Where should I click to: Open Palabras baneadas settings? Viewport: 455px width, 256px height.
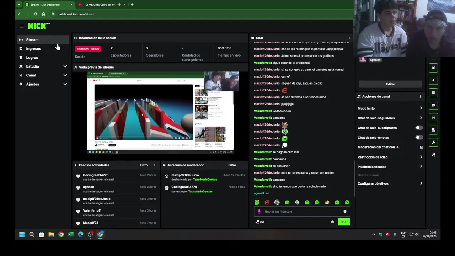click(x=390, y=167)
